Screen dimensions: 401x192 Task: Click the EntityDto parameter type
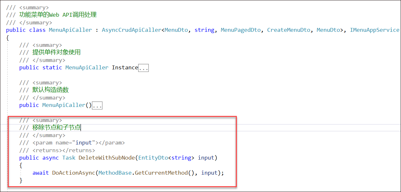(x=153, y=158)
